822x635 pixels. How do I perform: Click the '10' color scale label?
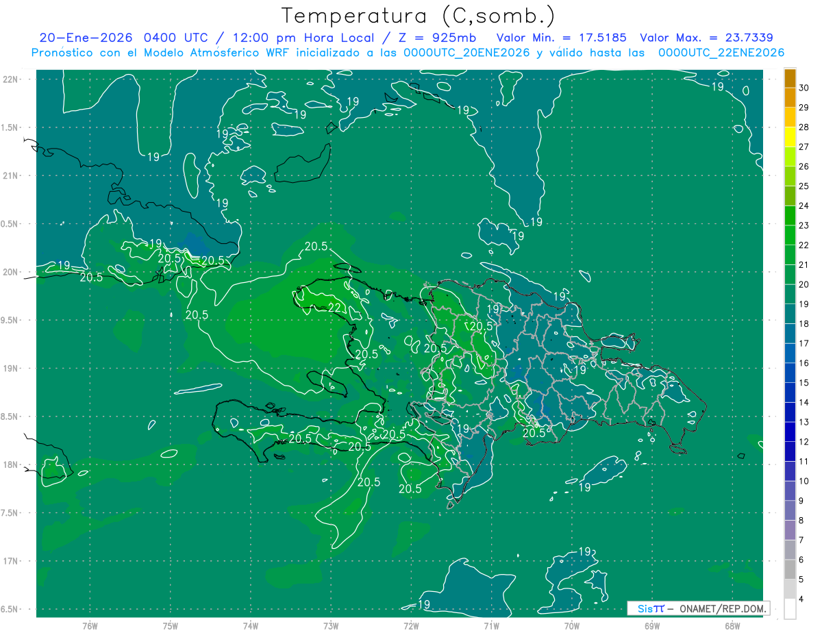[x=804, y=481]
